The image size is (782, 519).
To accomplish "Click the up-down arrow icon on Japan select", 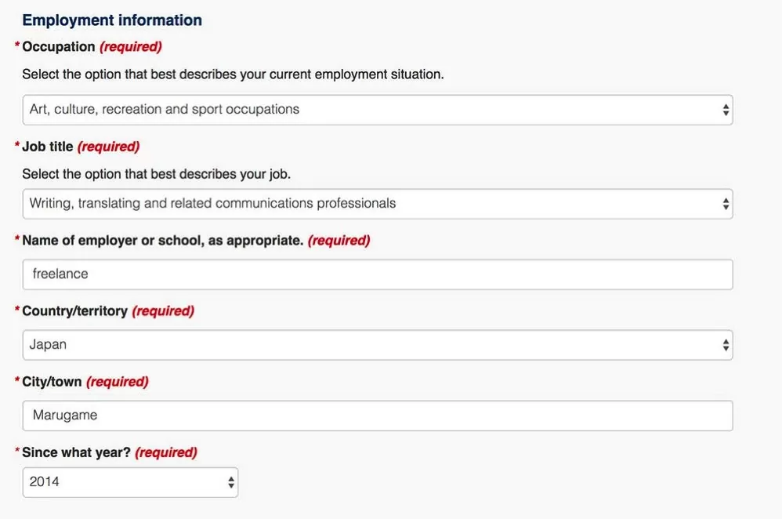I will pyautogui.click(x=726, y=345).
